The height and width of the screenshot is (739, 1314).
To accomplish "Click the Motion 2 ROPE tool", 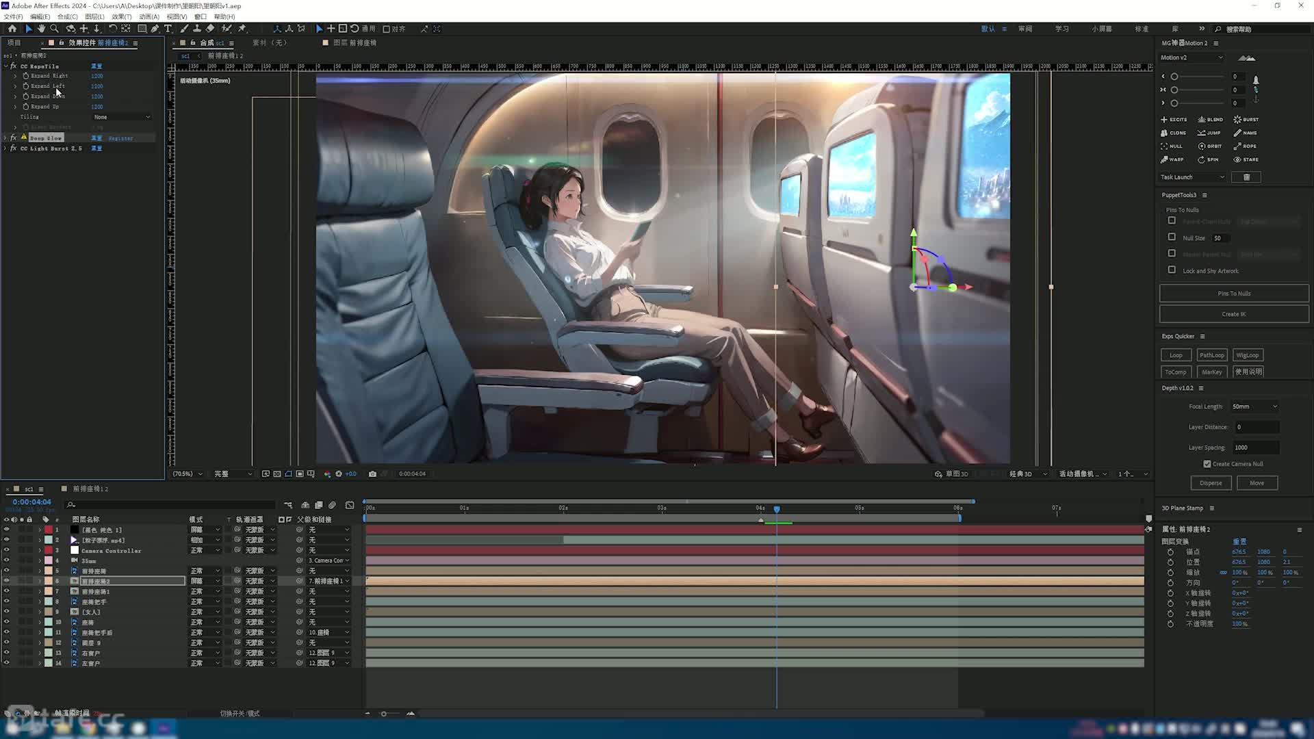I will [1245, 146].
